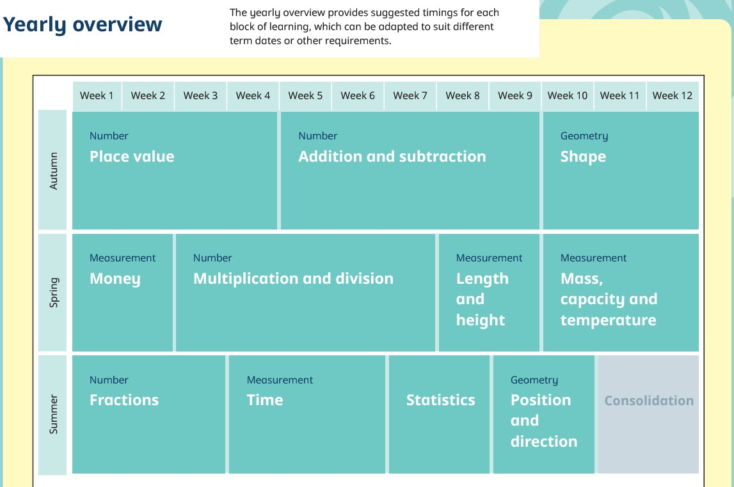Select the Addition and subtraction block
This screenshot has width=734, height=487.
point(410,171)
